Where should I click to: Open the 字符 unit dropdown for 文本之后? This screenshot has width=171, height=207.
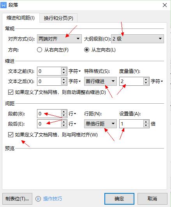(74, 81)
